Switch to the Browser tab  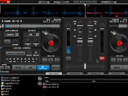(x=54, y=74)
